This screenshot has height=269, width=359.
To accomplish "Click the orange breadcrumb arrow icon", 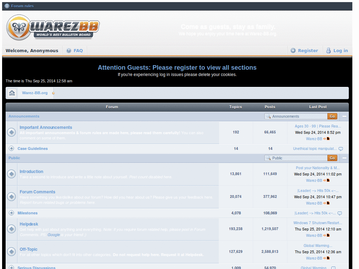I will (x=53, y=93).
